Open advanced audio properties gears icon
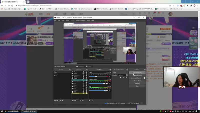The height and width of the screenshot is (113, 200). pos(90,101)
